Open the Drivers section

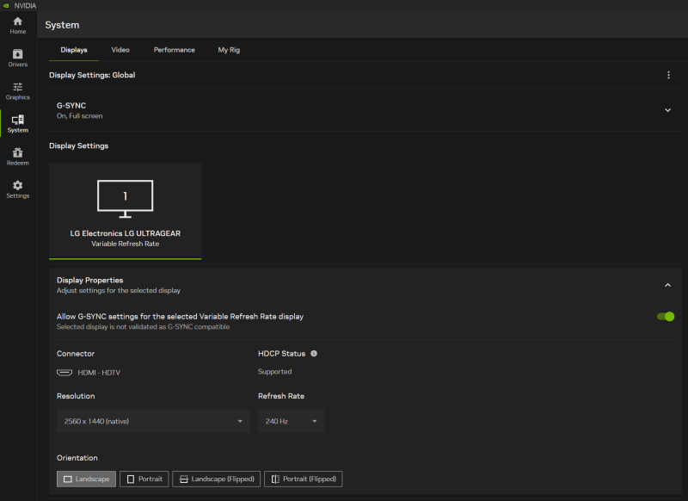click(17, 58)
